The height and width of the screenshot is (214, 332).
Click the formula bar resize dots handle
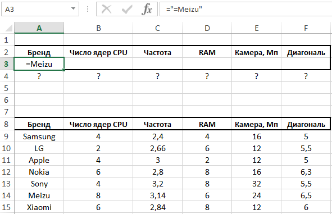[x=88, y=9]
